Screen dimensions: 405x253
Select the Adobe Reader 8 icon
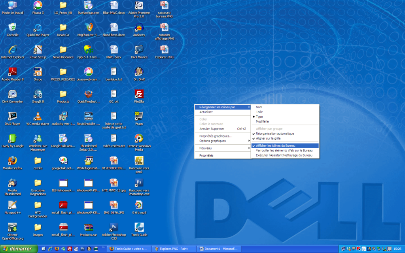[12, 74]
